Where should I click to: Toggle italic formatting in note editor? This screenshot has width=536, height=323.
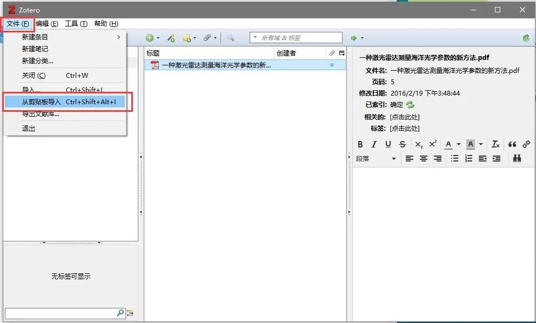click(x=374, y=144)
